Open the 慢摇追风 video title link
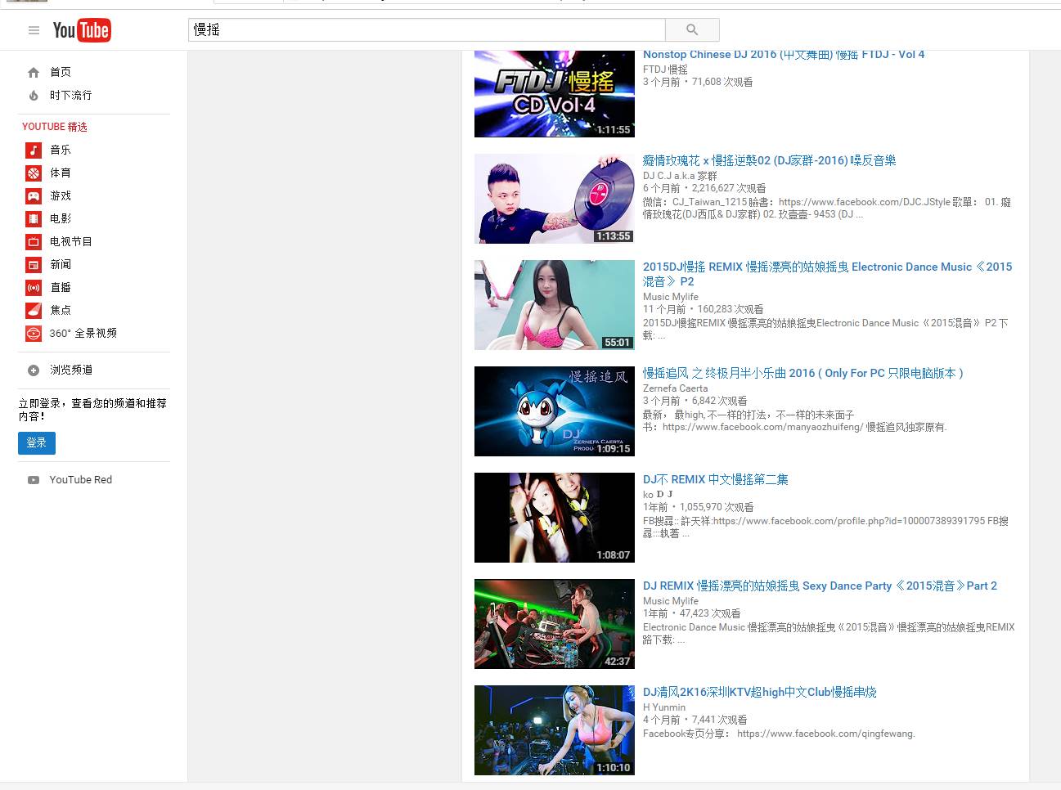The width and height of the screenshot is (1061, 790). coord(802,373)
